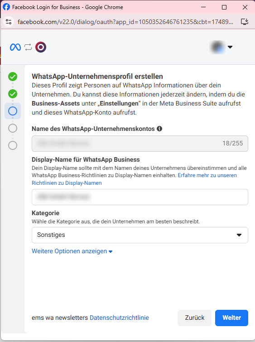255x342 pixels.
Task: Select the first completed step checkmark
Action: (13, 77)
